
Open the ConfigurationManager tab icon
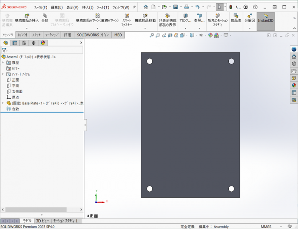coord(24,43)
